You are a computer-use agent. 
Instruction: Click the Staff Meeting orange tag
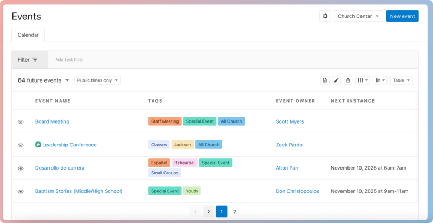[x=165, y=121]
